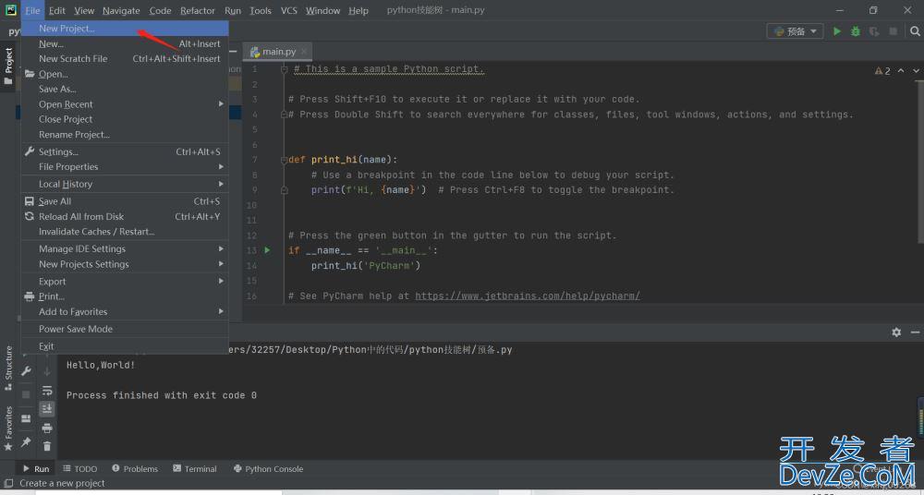Screen dimensions: 924x495
Task: Print the Run console output
Action: (x=47, y=428)
